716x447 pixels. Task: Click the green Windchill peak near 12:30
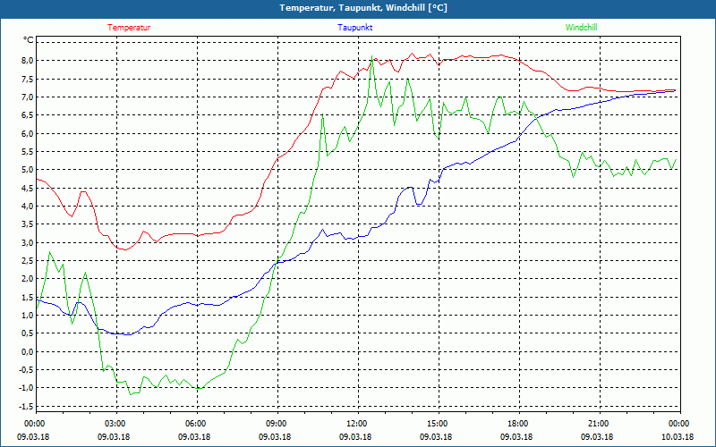coord(371,56)
